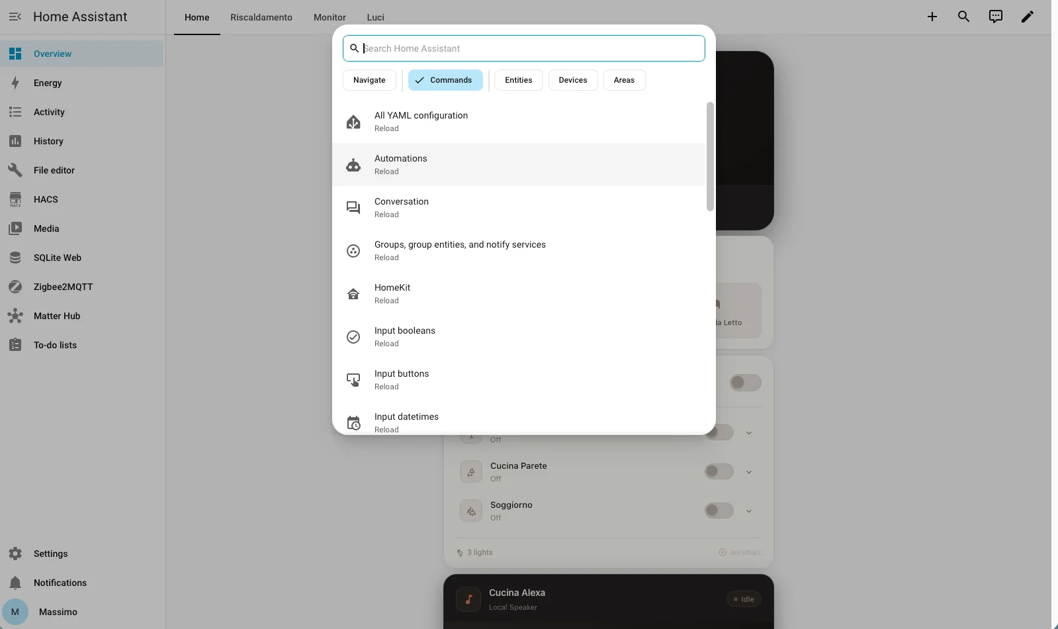This screenshot has height=629, width=1058.
Task: Open the Zigbee2MQTT icon
Action: tap(15, 287)
